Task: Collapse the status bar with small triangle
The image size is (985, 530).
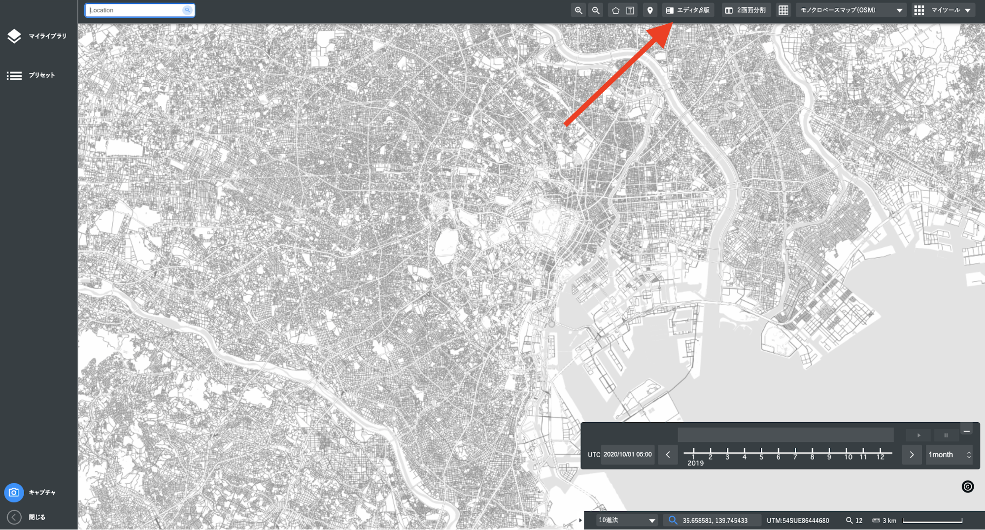Action: coord(580,521)
